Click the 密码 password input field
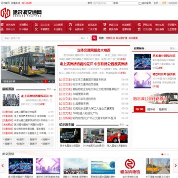The height and width of the screenshot is (178, 178). (x=129, y=3)
